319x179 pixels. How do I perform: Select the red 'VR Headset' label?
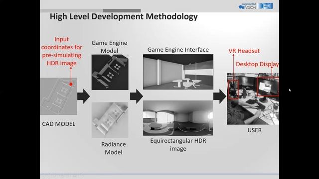click(244, 51)
